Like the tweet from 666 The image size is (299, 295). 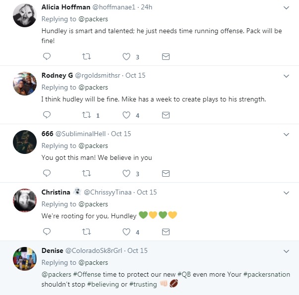[126, 173]
